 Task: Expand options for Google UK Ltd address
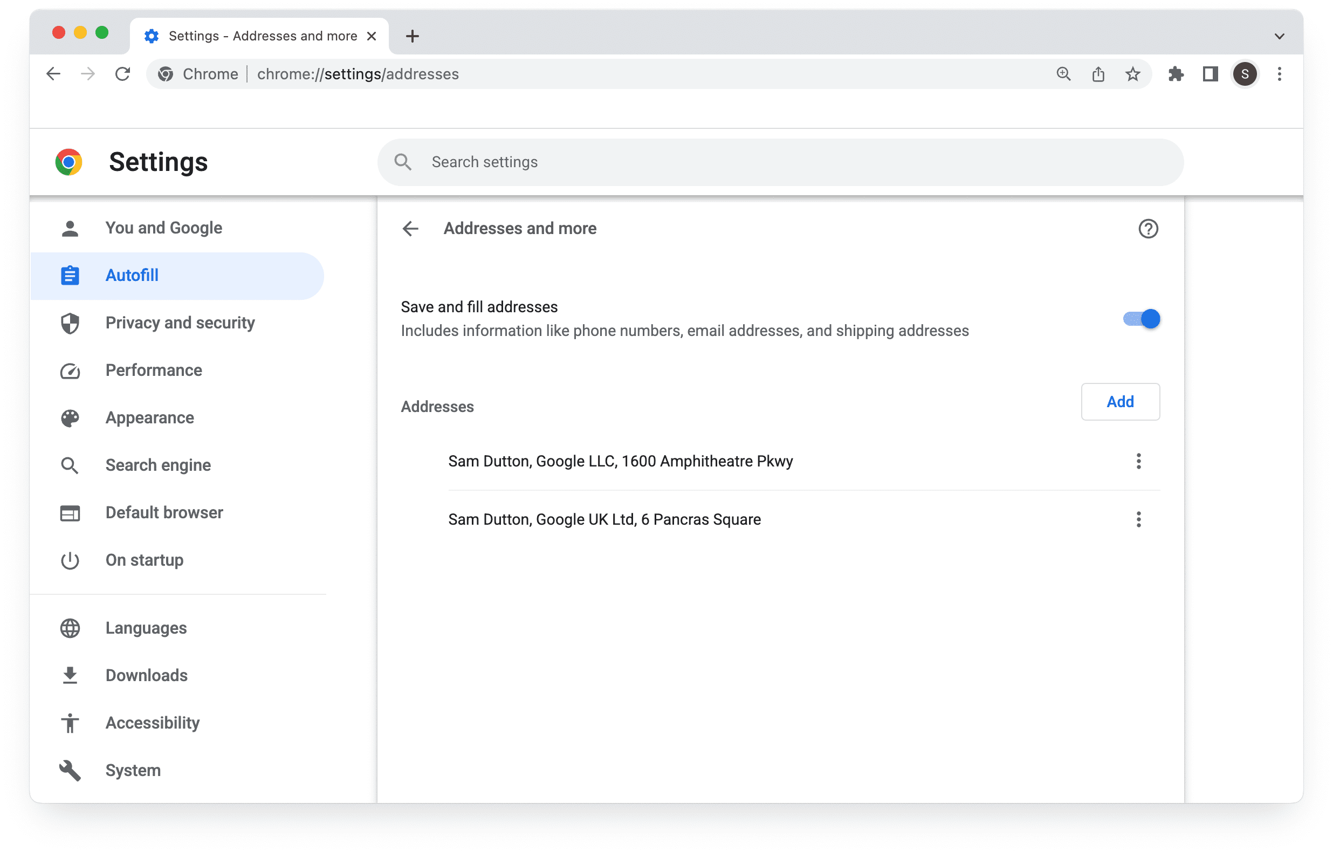coord(1138,520)
